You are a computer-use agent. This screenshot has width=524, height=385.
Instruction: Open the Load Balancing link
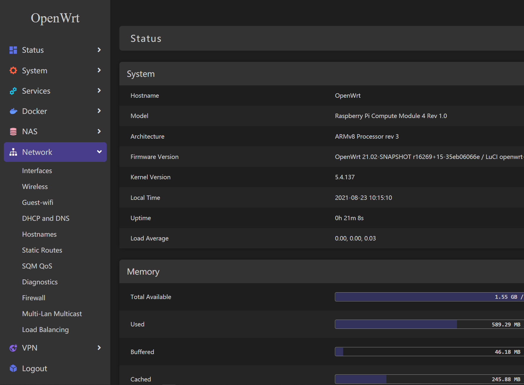(x=46, y=330)
